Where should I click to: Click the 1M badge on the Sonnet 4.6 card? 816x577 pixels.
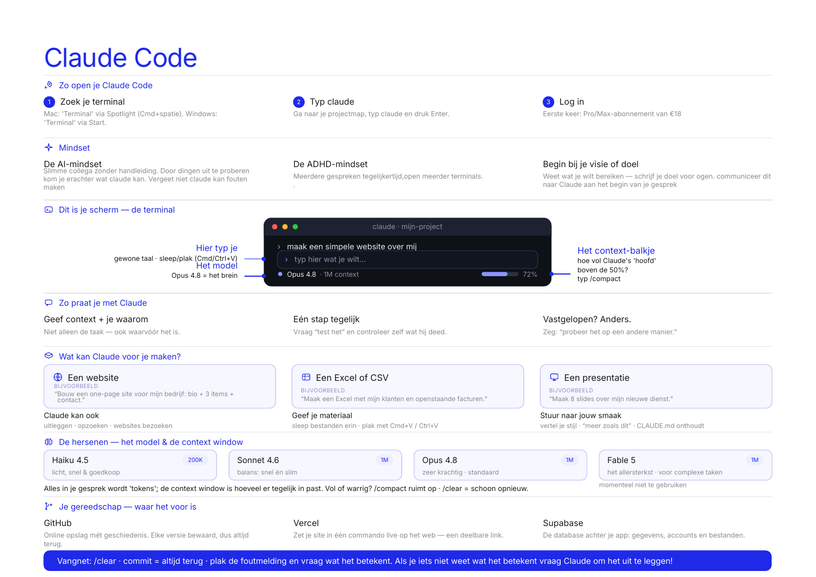385,460
